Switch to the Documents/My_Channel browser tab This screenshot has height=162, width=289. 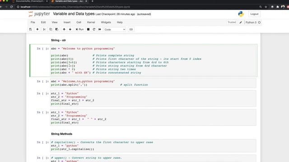[x=29, y=1]
